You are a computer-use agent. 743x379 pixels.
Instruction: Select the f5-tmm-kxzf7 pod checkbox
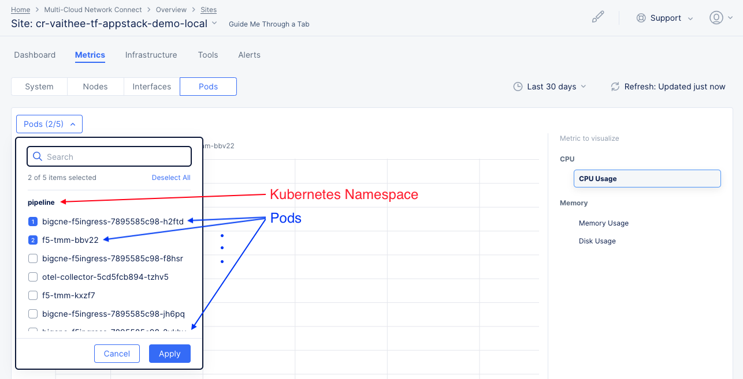point(33,295)
